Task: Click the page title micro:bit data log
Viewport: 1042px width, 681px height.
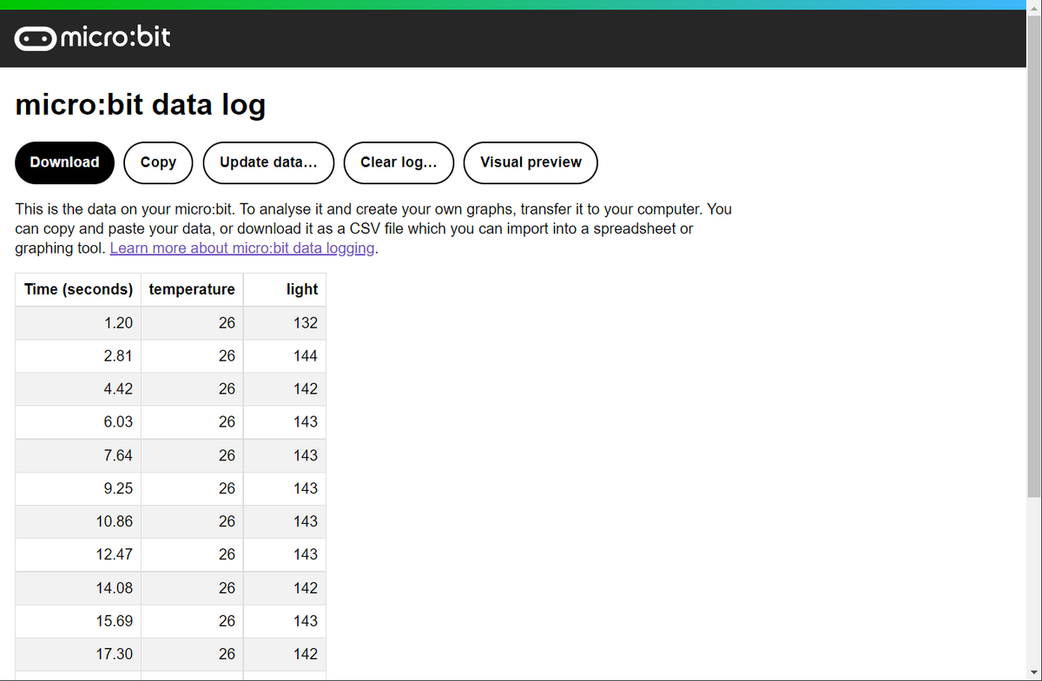Action: pyautogui.click(x=141, y=105)
